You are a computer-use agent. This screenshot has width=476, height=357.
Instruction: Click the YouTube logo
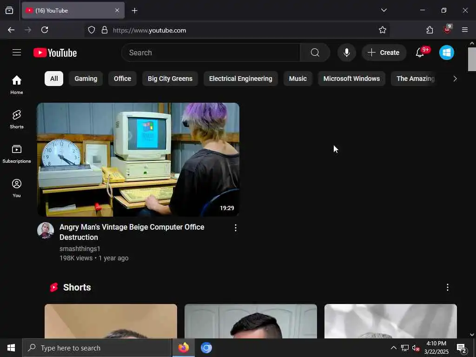click(55, 53)
